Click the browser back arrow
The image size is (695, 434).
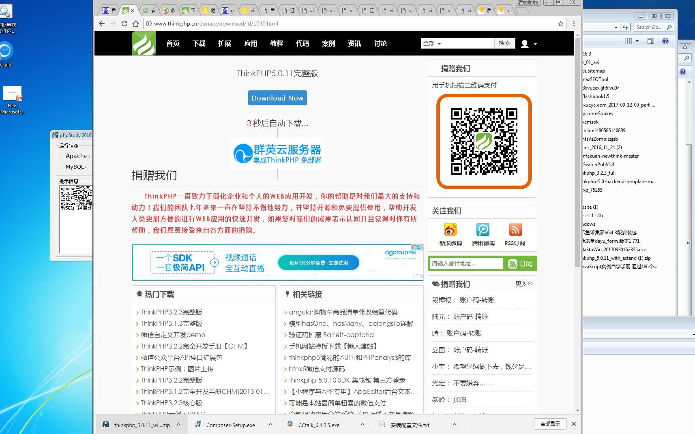click(102, 24)
